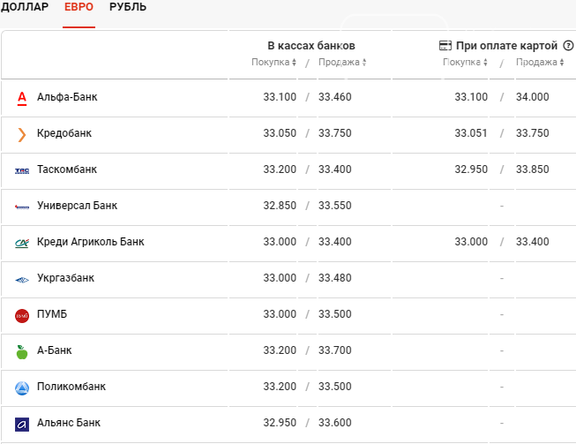Click the А-Банк green apple icon
Viewport: 576px width, 444px height.
tap(22, 352)
